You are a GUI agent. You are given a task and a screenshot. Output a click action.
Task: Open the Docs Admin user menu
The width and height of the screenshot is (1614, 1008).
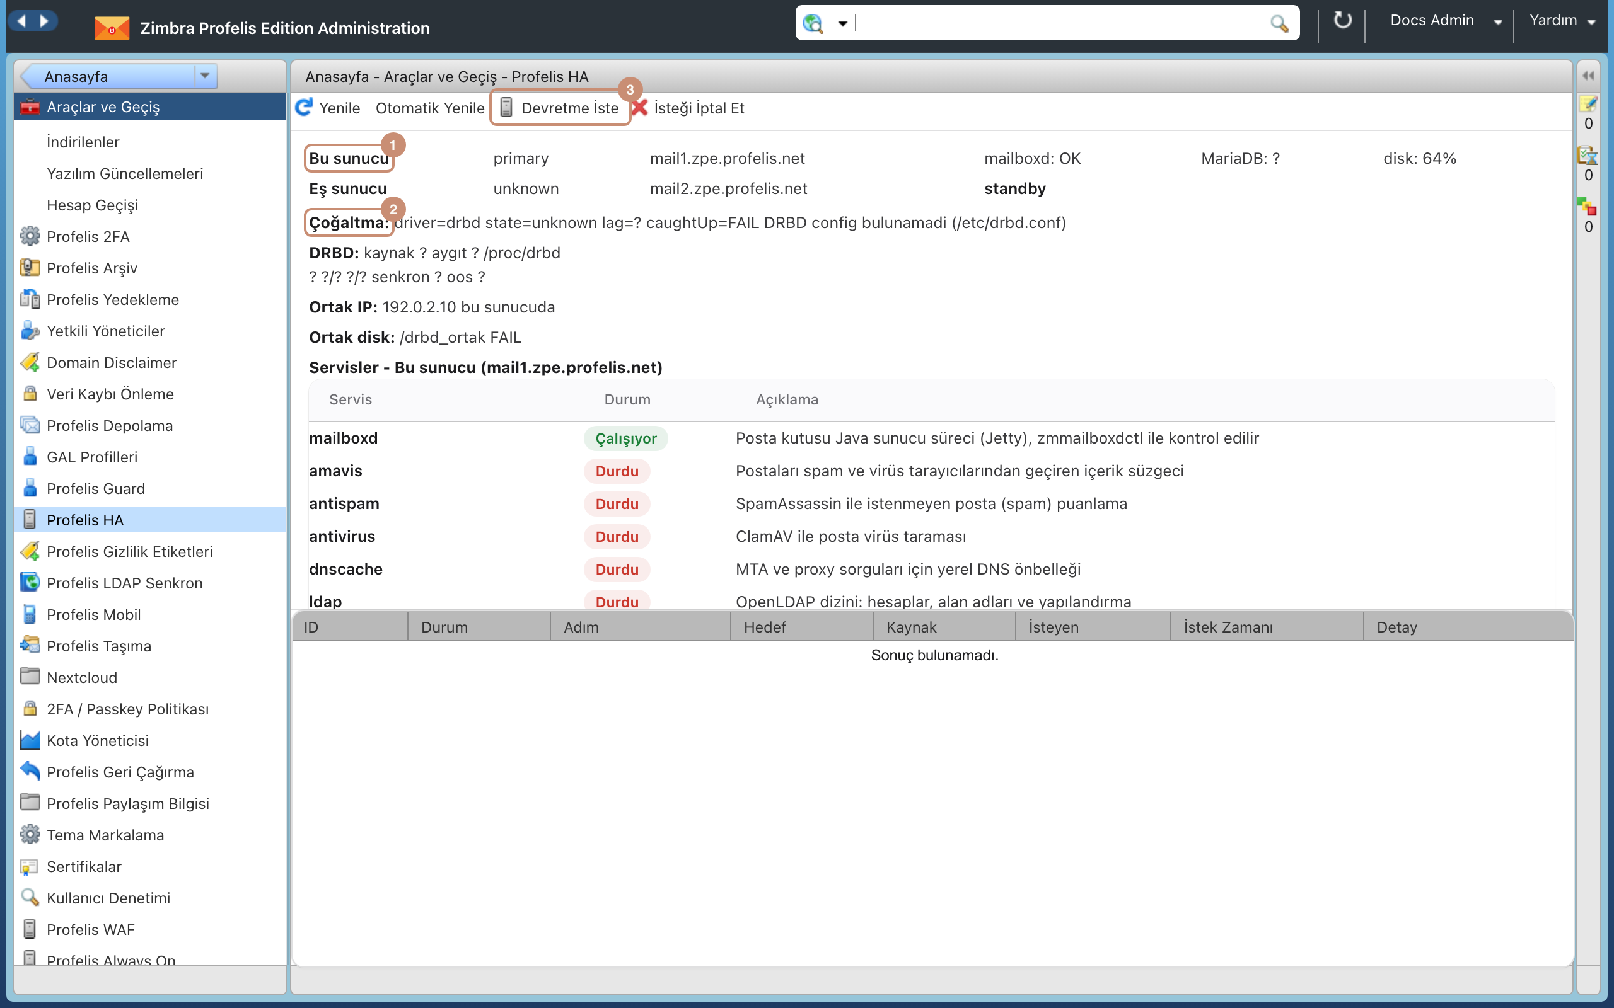click(1444, 21)
